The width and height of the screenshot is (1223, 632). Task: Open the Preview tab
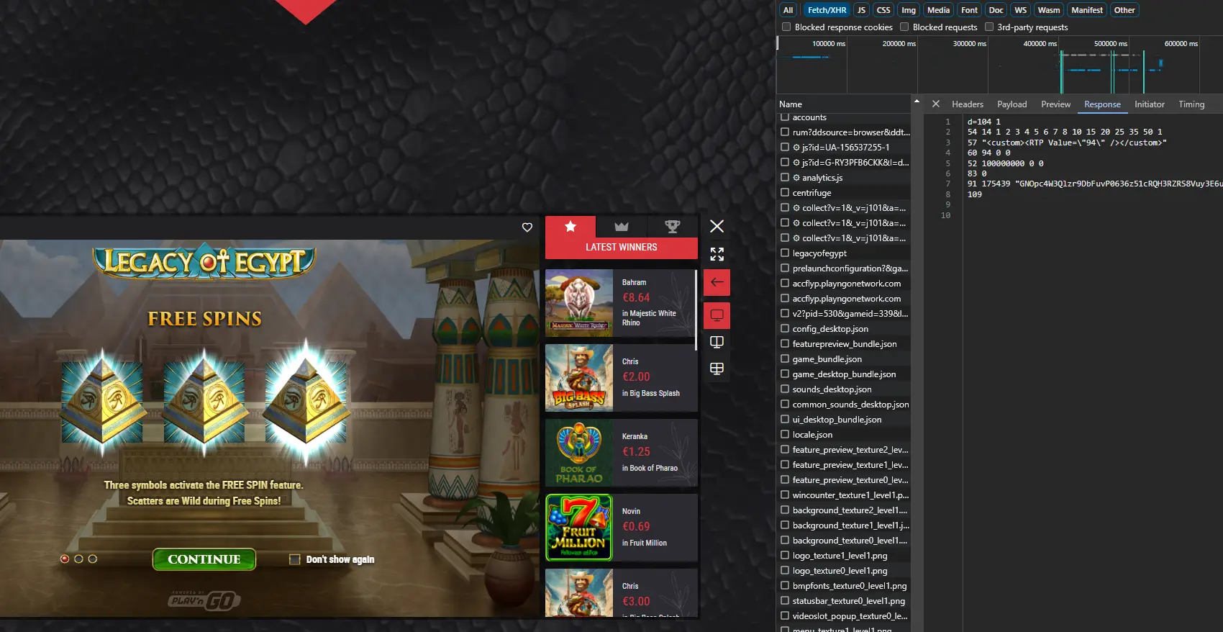click(x=1055, y=104)
